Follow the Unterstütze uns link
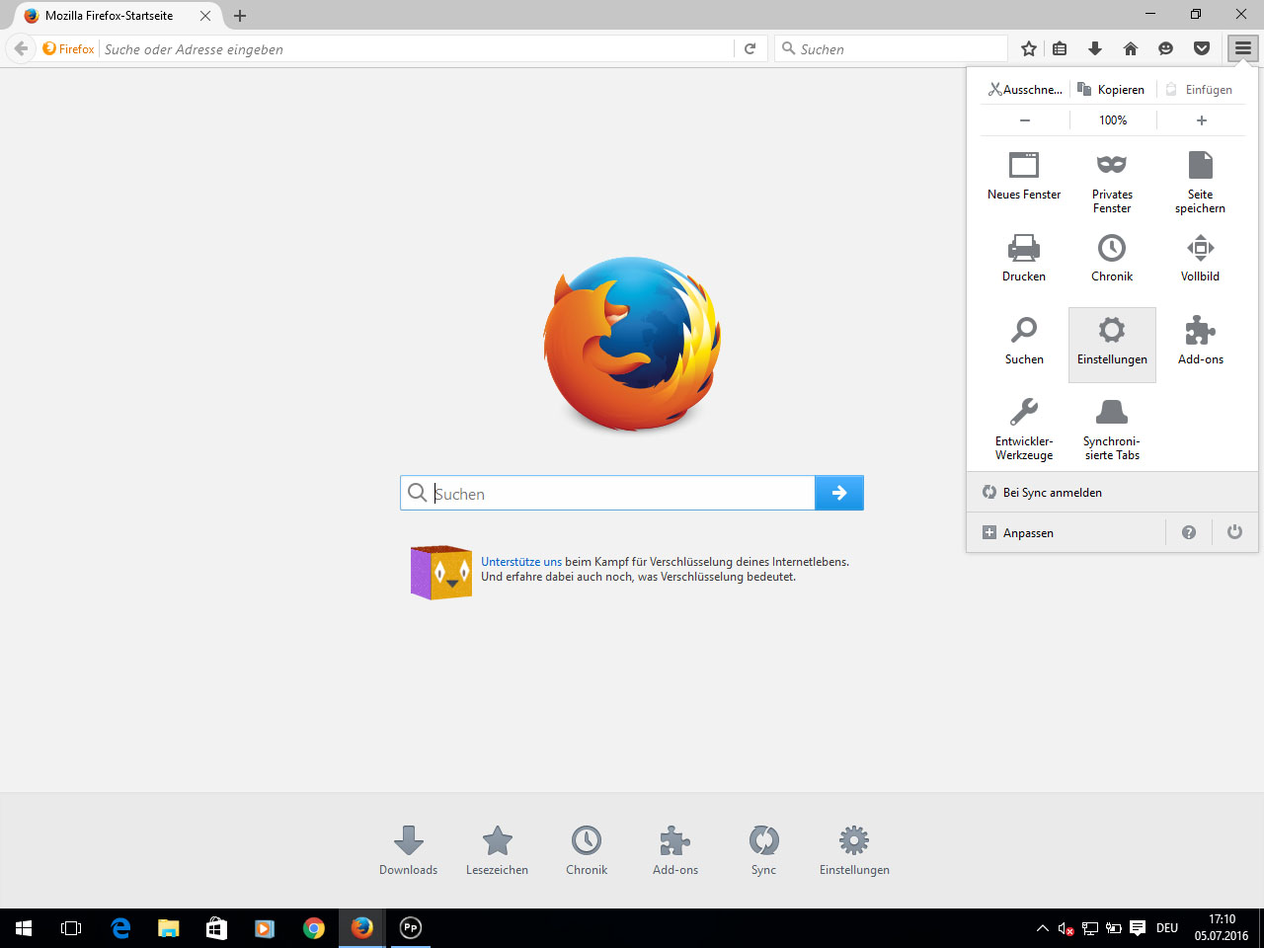 [521, 562]
